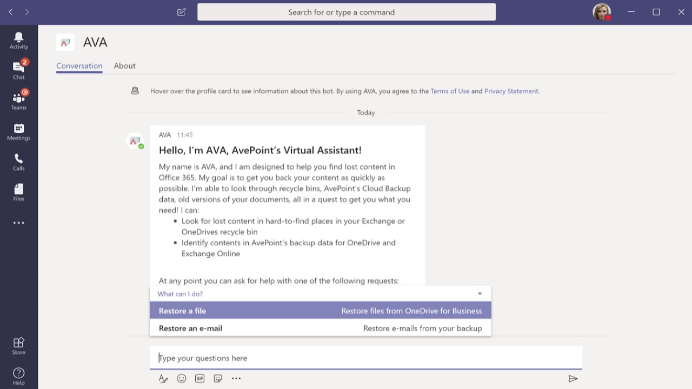
Task: Select 'Restore an e-mail' suggestion
Action: tap(321, 328)
